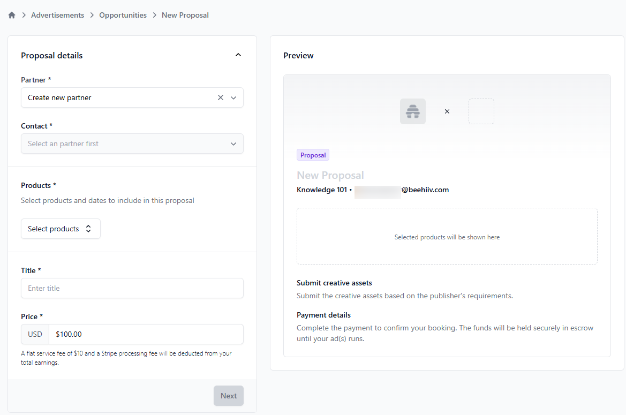The image size is (626, 415).
Task: Open the Select products picker
Action: (x=61, y=229)
